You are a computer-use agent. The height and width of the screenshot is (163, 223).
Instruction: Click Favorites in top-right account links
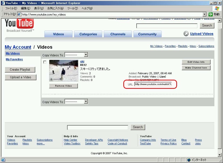coord(170,46)
